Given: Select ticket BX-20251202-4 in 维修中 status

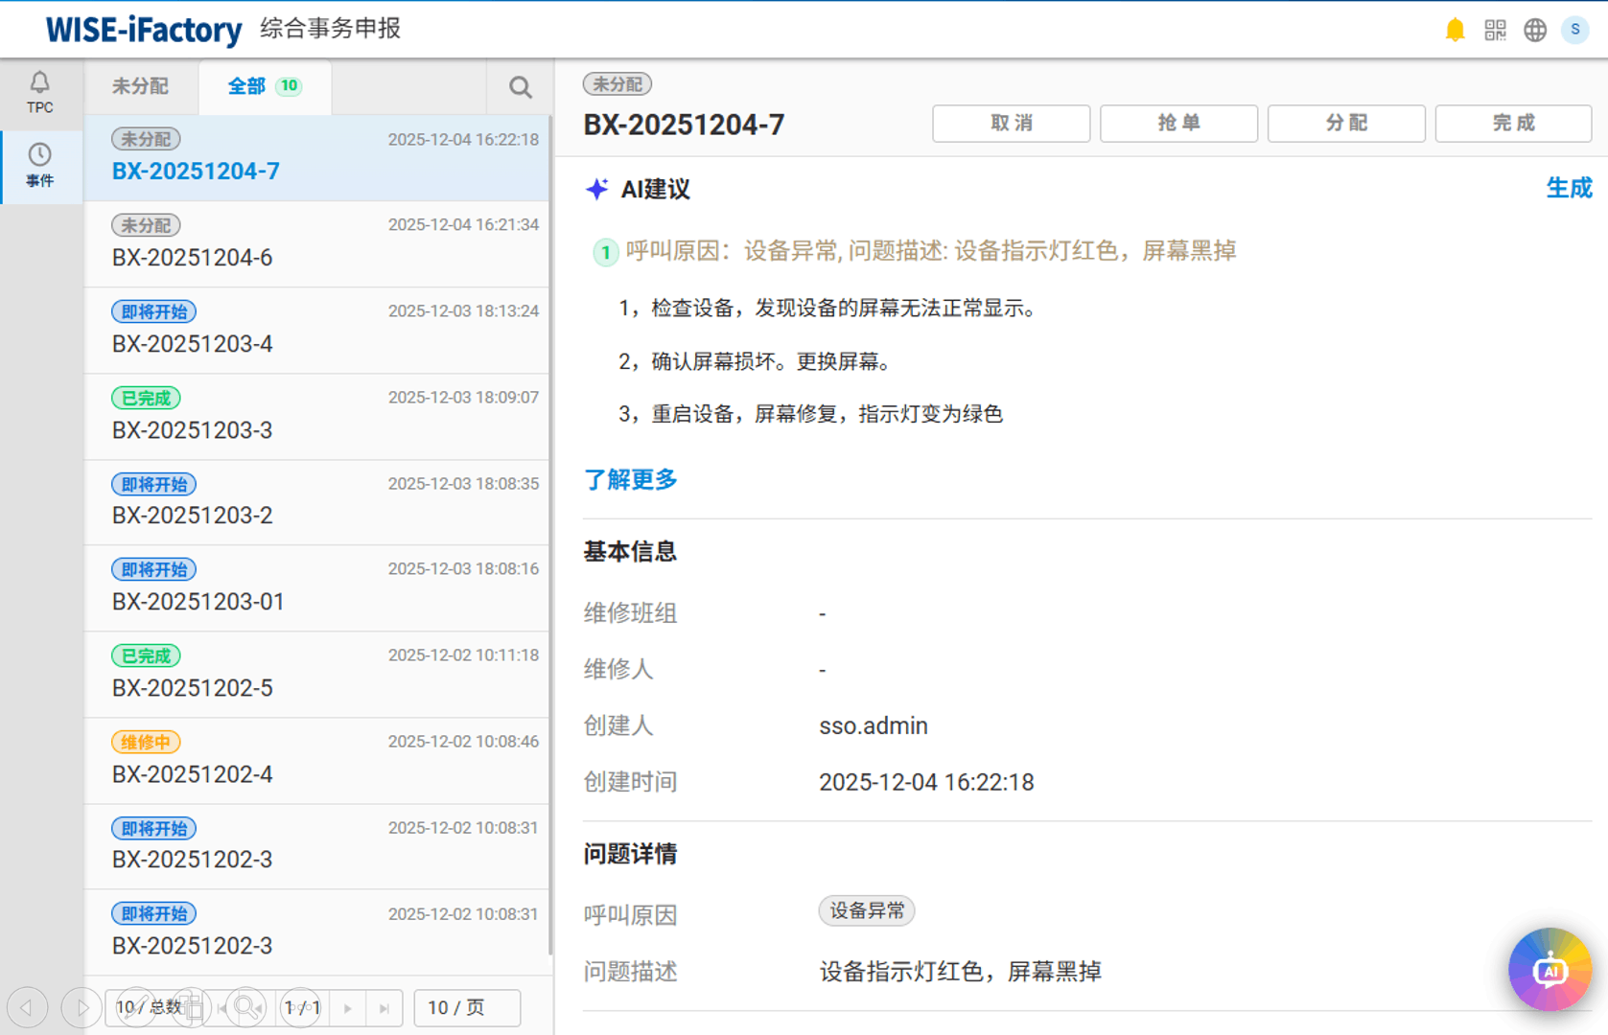Looking at the screenshot, I should coord(316,761).
